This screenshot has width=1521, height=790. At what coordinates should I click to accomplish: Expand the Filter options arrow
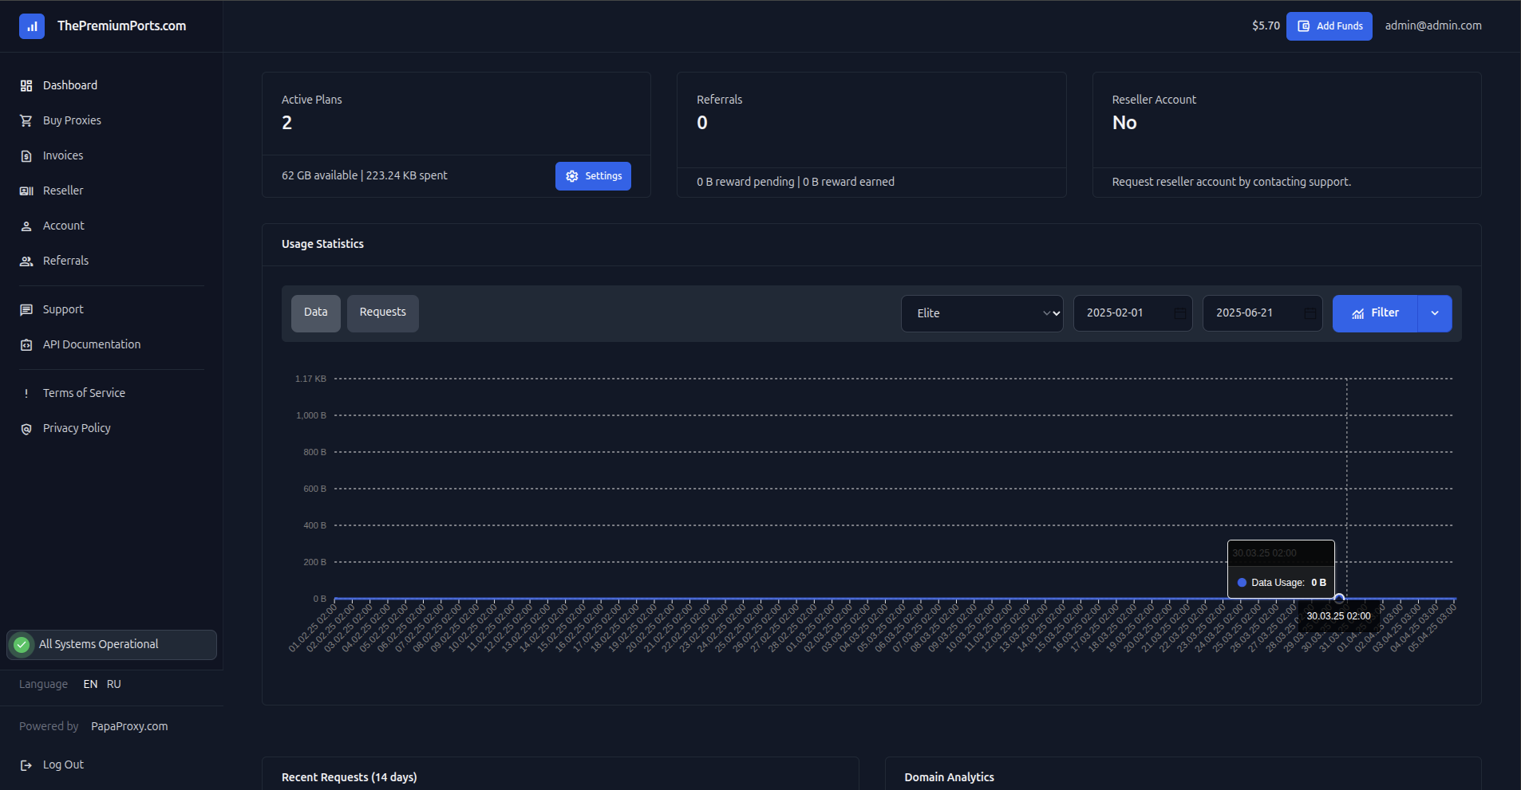[1435, 313]
